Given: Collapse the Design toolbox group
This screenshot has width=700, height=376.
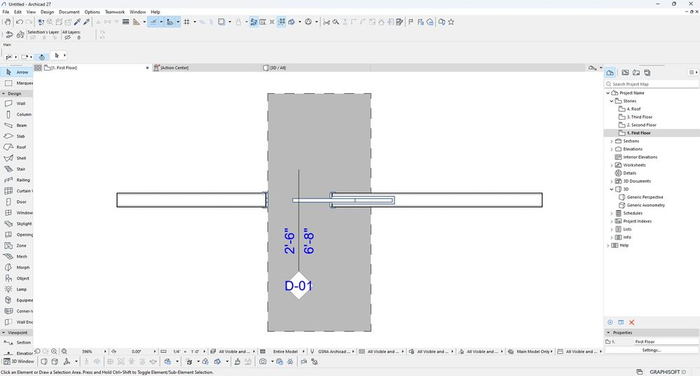Looking at the screenshot, I should tap(4, 94).
